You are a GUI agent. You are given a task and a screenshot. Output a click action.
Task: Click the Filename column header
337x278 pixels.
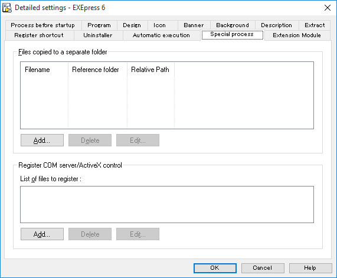click(44, 70)
